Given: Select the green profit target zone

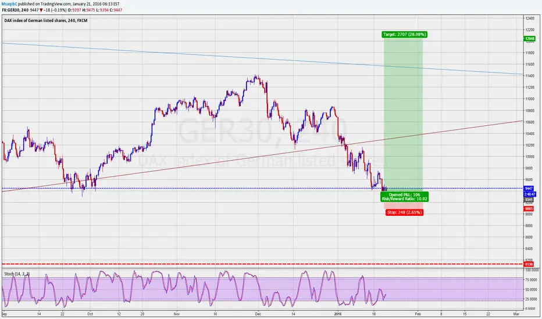Looking at the screenshot, I should click(403, 114).
